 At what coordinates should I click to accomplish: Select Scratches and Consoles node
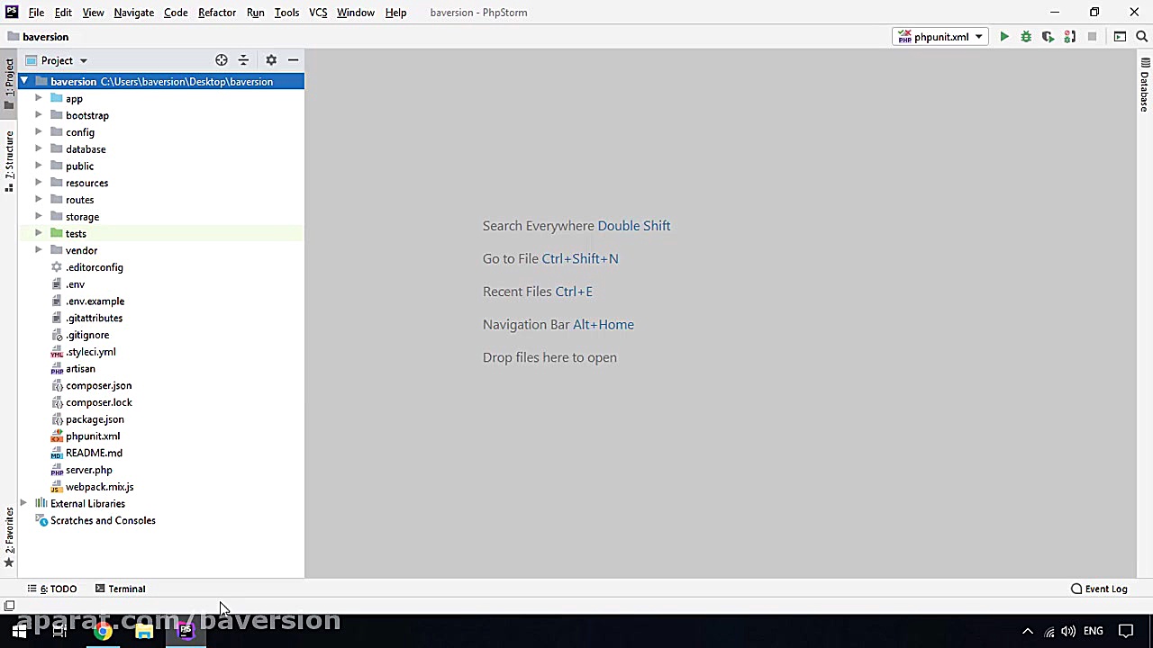(103, 521)
